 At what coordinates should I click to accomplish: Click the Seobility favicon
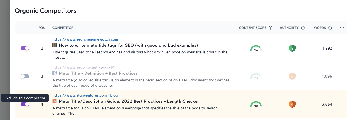[55, 73]
